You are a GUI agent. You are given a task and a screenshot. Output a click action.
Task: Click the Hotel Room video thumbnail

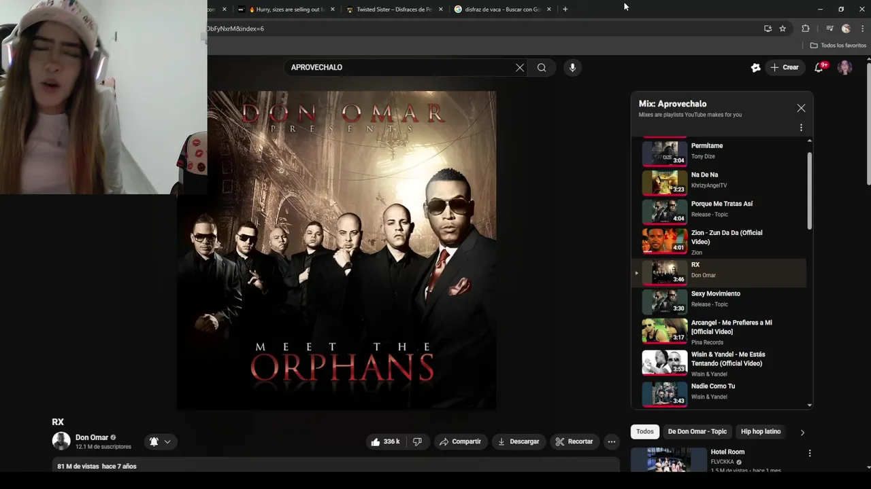[x=668, y=459]
